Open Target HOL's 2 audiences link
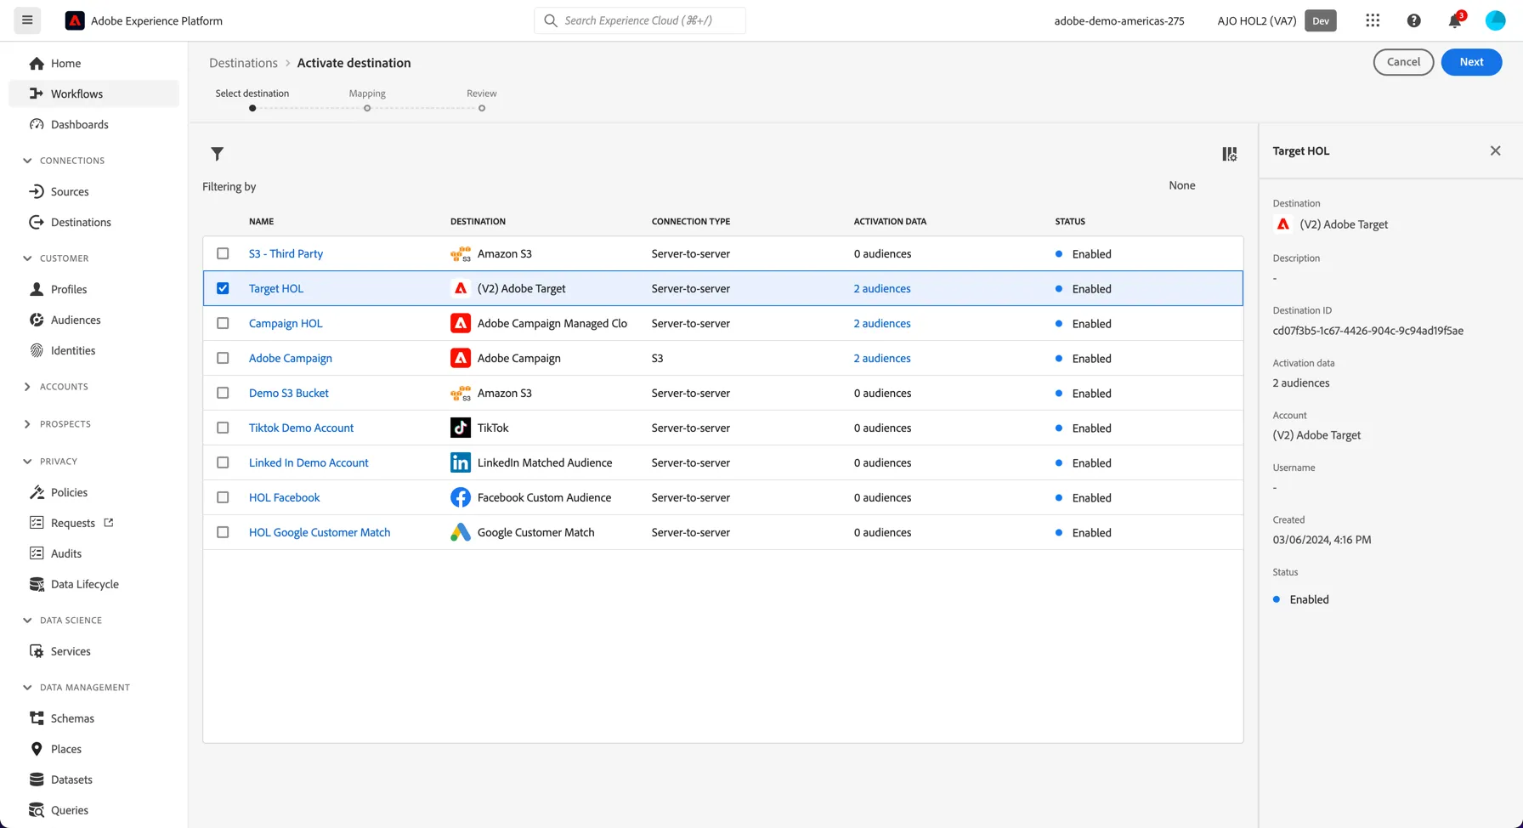This screenshot has height=828, width=1523. pos(882,288)
